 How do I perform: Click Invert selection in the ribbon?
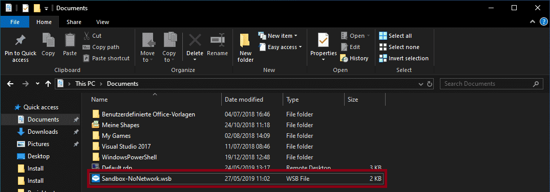click(x=404, y=58)
